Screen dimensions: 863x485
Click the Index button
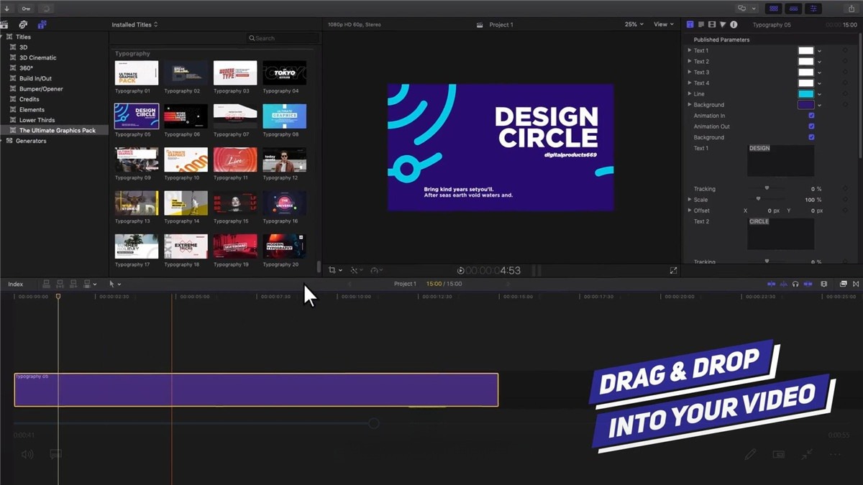[x=16, y=284]
